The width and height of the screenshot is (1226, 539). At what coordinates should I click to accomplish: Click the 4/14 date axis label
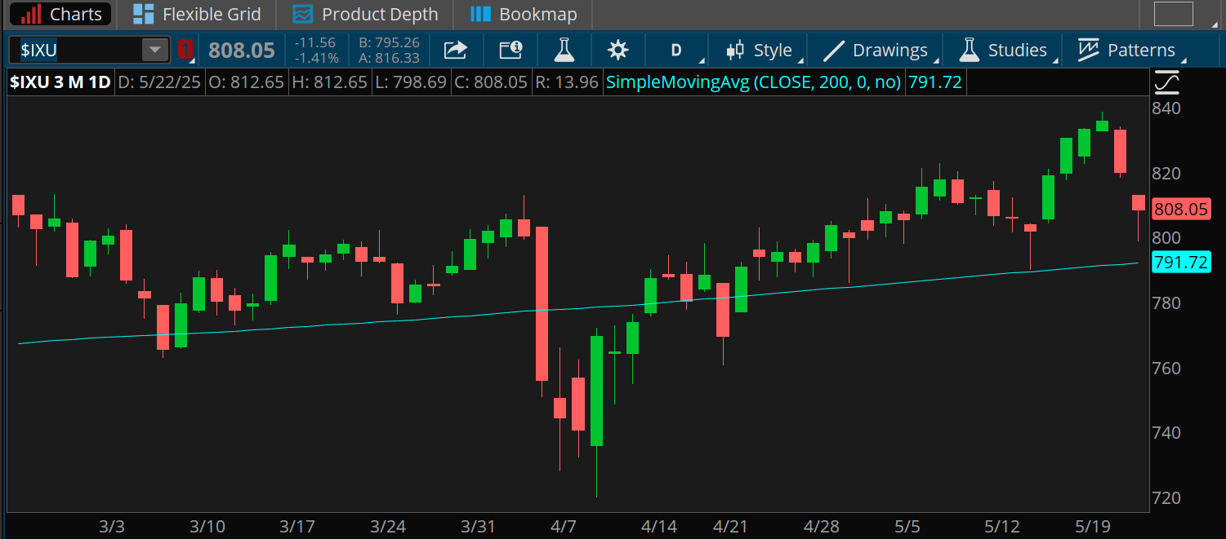(658, 527)
